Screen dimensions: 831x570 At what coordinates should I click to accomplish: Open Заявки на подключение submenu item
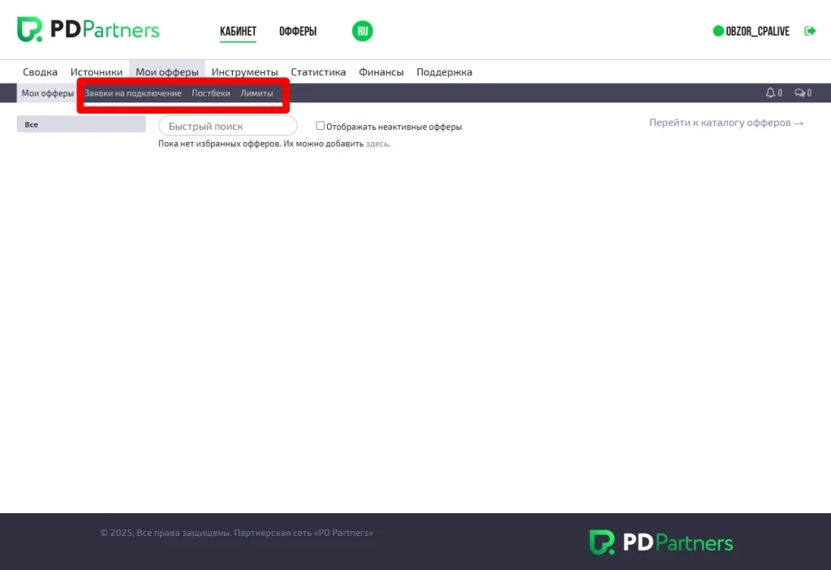tap(132, 93)
